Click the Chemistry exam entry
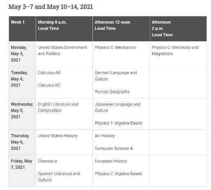Viewport: 211px width, 190px height. point(47,161)
